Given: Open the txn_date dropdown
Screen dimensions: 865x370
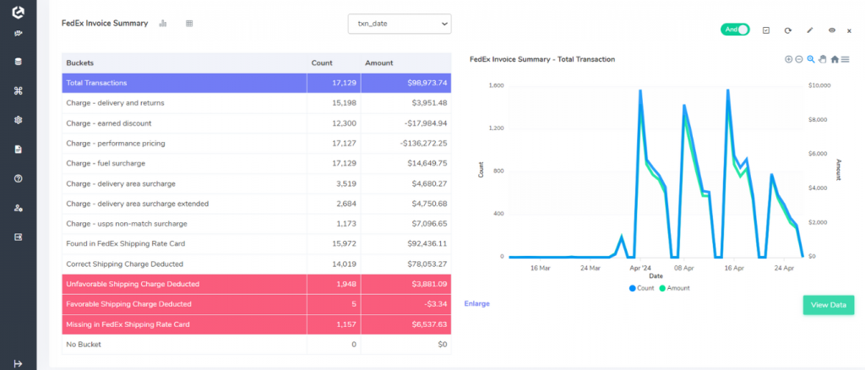Looking at the screenshot, I should [400, 24].
